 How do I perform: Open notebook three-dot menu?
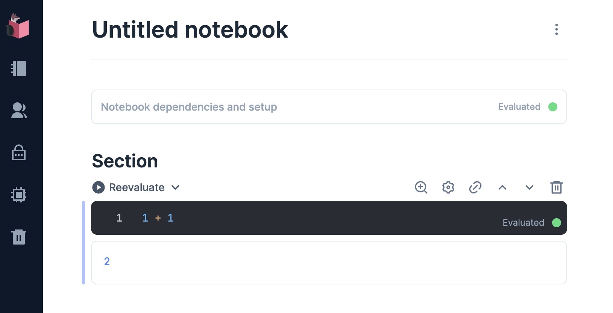557,29
